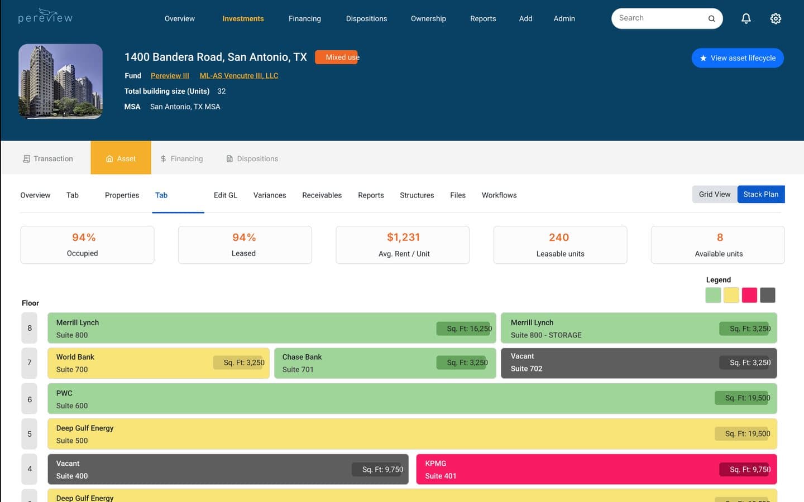
Task: Open the Reports top navigation item
Action: click(x=483, y=18)
